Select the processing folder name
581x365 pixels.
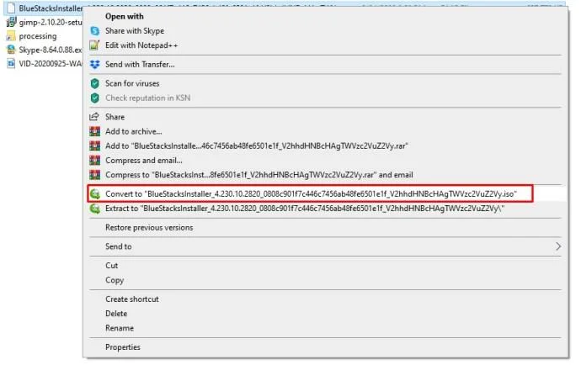(38, 36)
